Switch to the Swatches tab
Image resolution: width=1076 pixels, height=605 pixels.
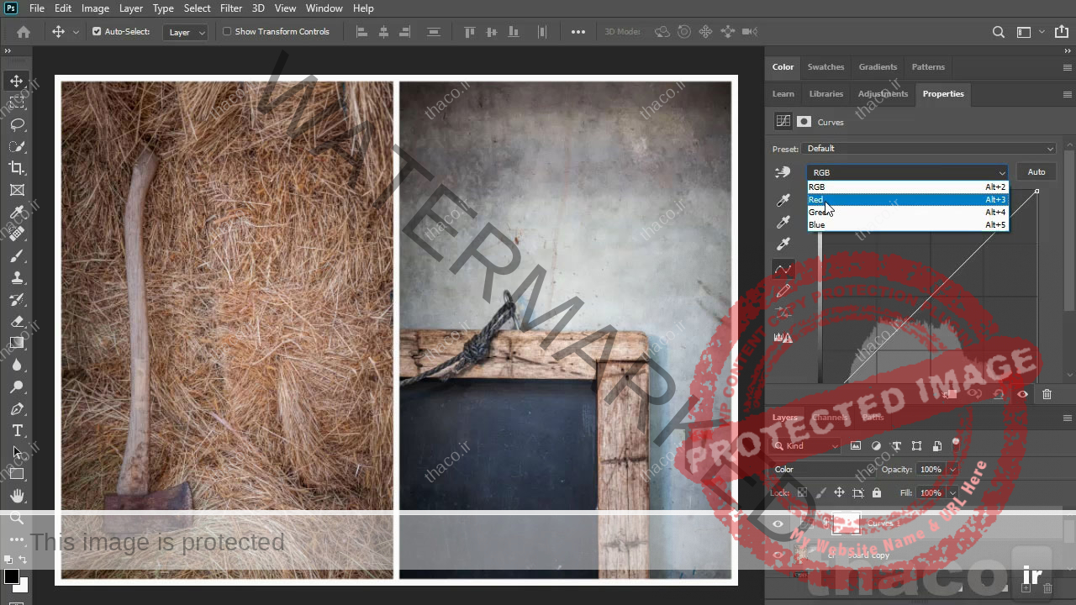[x=825, y=67]
